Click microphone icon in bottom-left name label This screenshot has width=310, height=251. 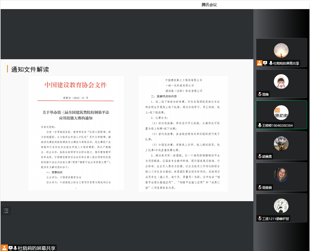15,248
